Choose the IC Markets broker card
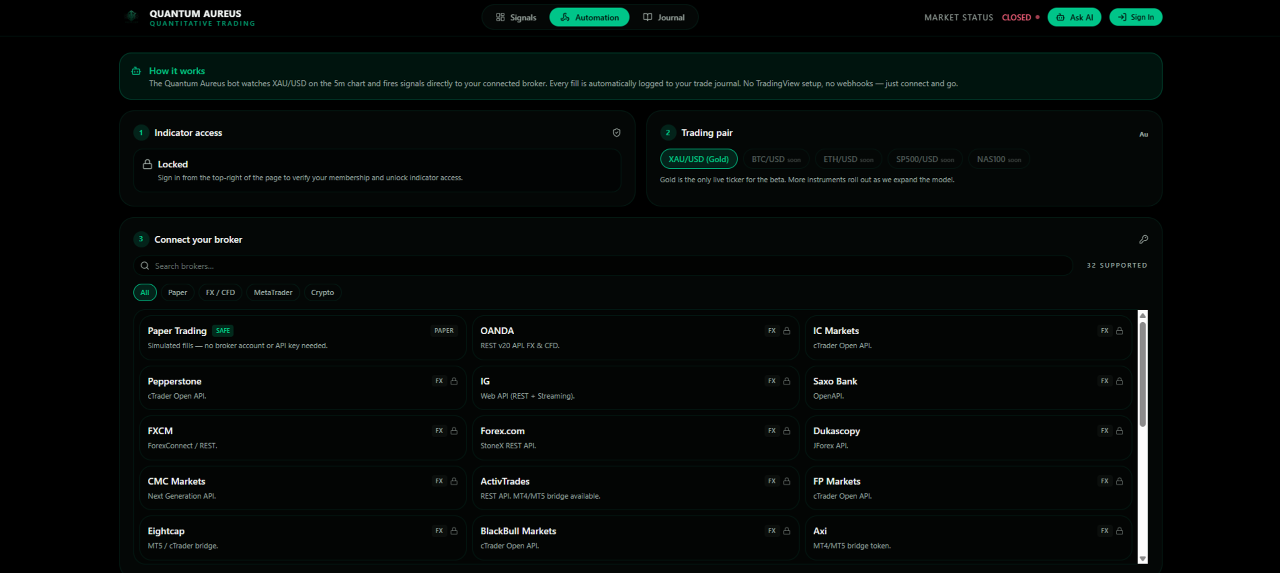The height and width of the screenshot is (573, 1280). (x=968, y=338)
